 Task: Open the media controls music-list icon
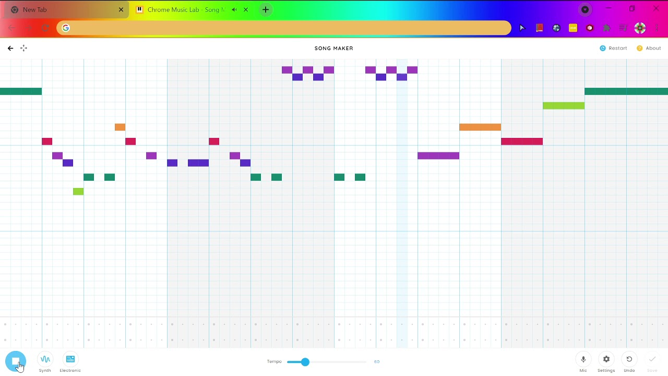coord(623,28)
